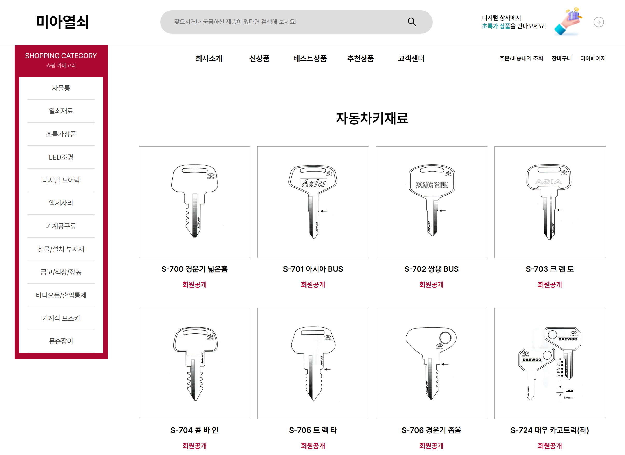Go to 고객센터 in the top menu

[x=411, y=58]
